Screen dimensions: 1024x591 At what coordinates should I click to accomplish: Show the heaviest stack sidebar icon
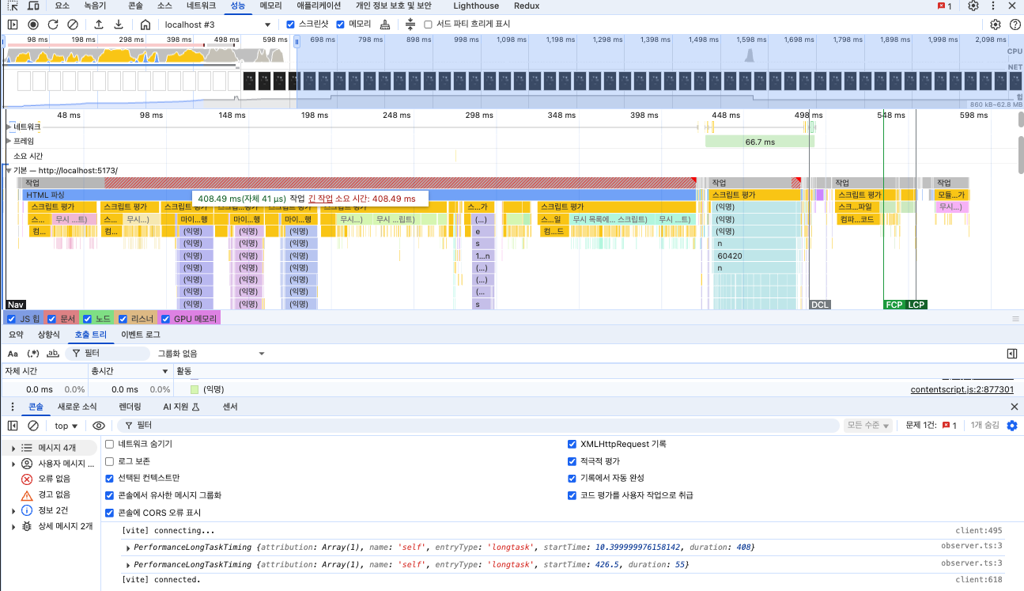(1012, 354)
